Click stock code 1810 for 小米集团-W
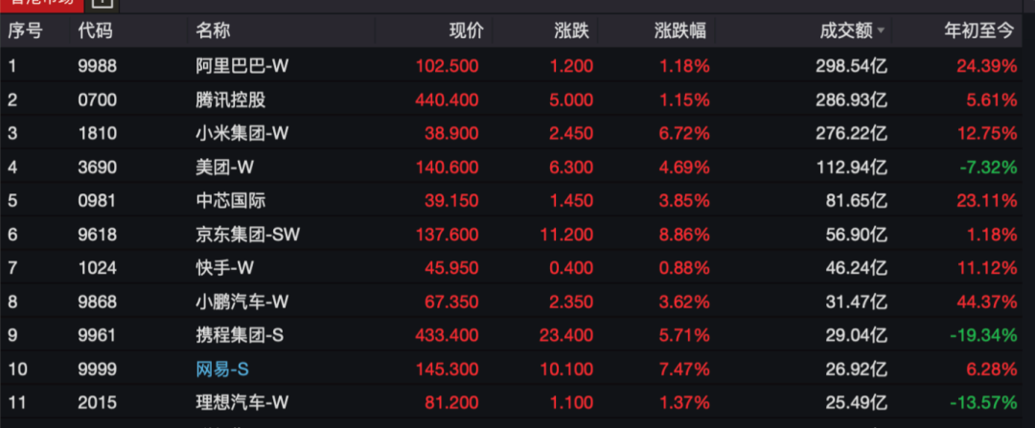Screen dimensions: 1035x428 pos(95,133)
